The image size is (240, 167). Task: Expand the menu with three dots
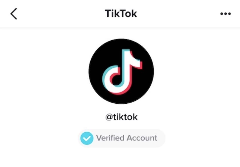(225, 14)
